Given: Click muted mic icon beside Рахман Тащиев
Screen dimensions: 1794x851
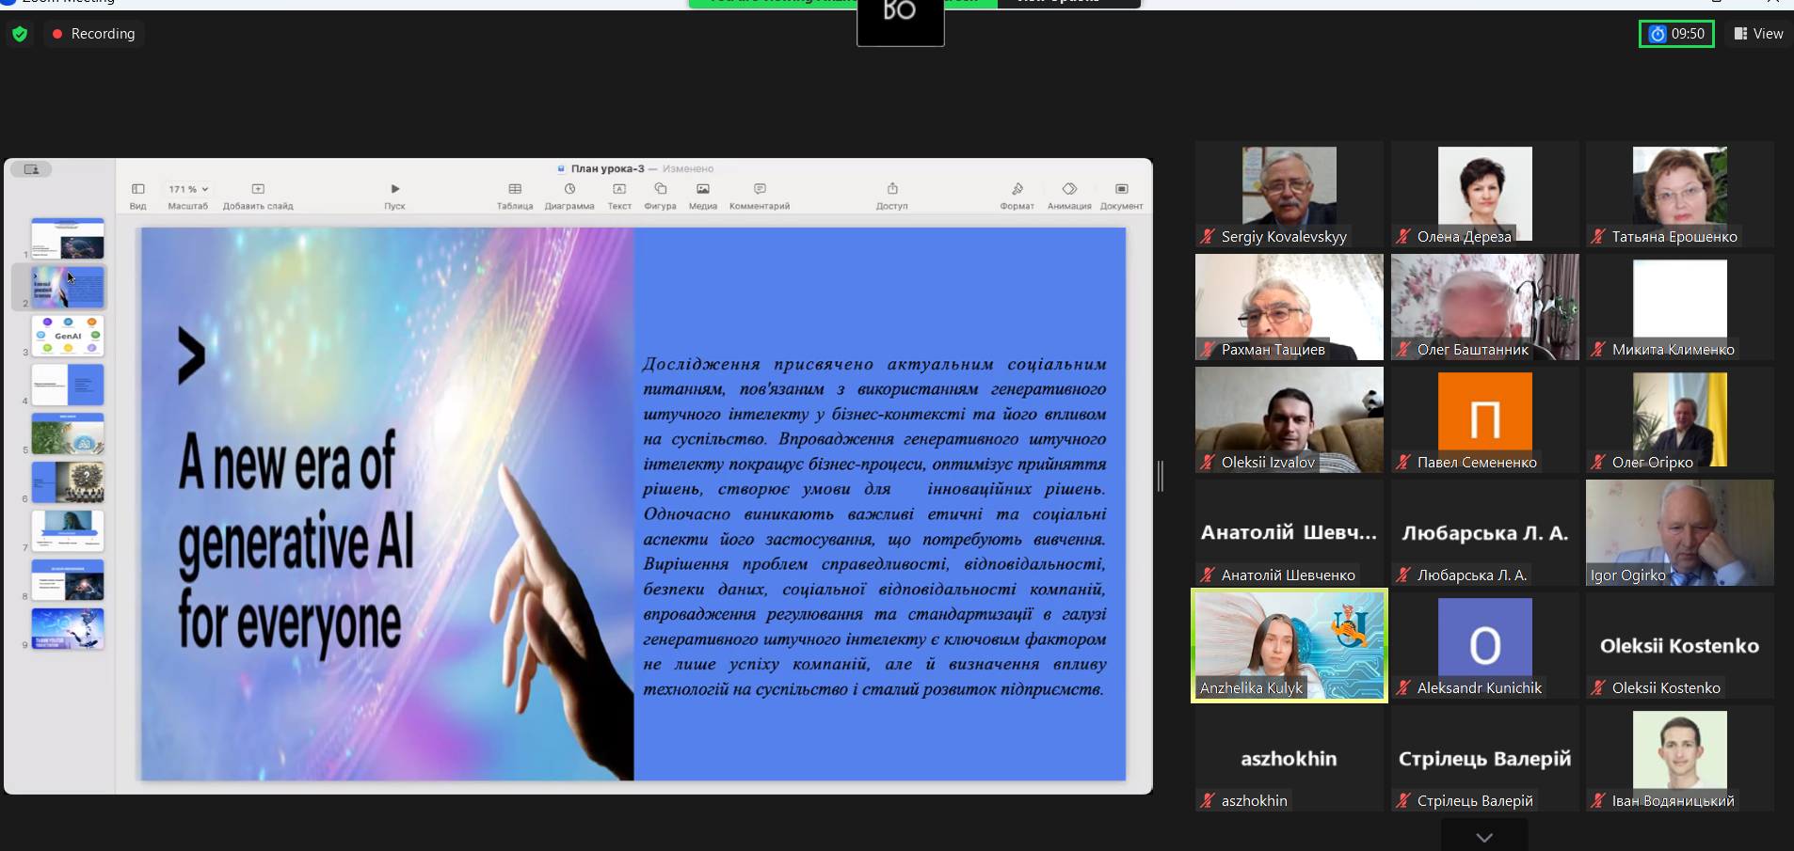Looking at the screenshot, I should click(1208, 350).
